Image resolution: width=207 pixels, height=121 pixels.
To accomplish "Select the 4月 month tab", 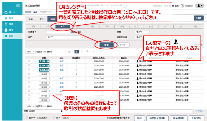I will point(33,27).
